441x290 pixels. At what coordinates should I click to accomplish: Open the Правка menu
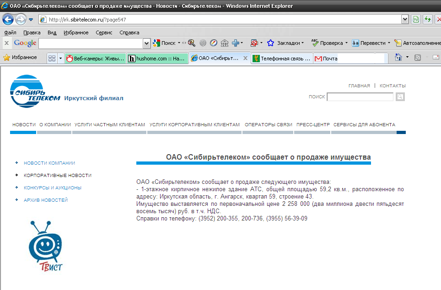(x=32, y=32)
